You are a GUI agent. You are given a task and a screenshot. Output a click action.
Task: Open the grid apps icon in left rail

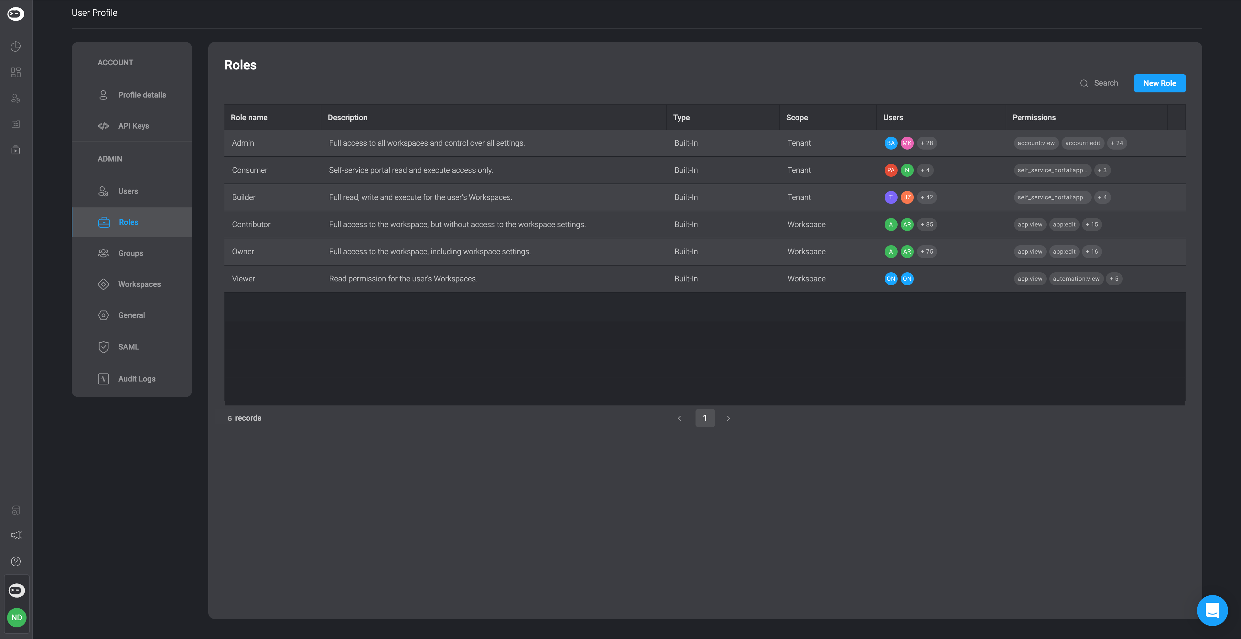16,72
